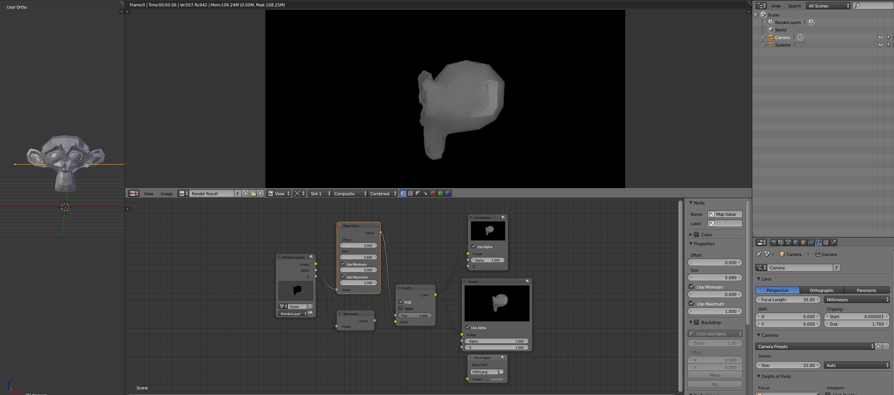894x395 pixels.
Task: Open the Millimeters lens unit dropdown
Action: (x=857, y=299)
